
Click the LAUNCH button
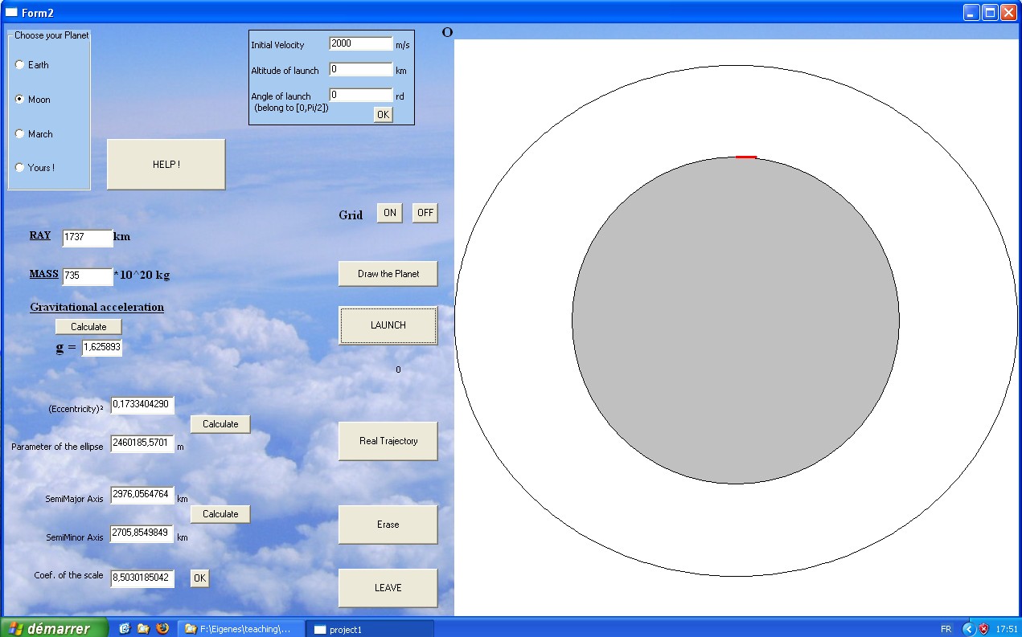click(388, 325)
